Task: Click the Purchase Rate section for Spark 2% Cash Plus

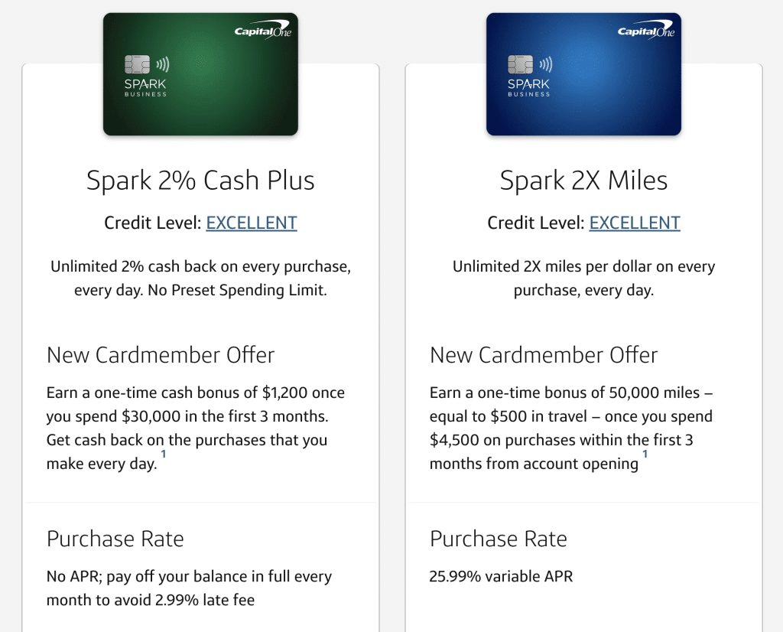Action: 115,539
